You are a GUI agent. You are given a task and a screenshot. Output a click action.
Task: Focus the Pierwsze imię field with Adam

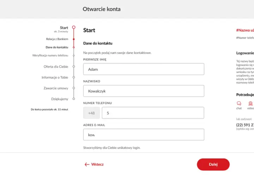click(x=144, y=69)
